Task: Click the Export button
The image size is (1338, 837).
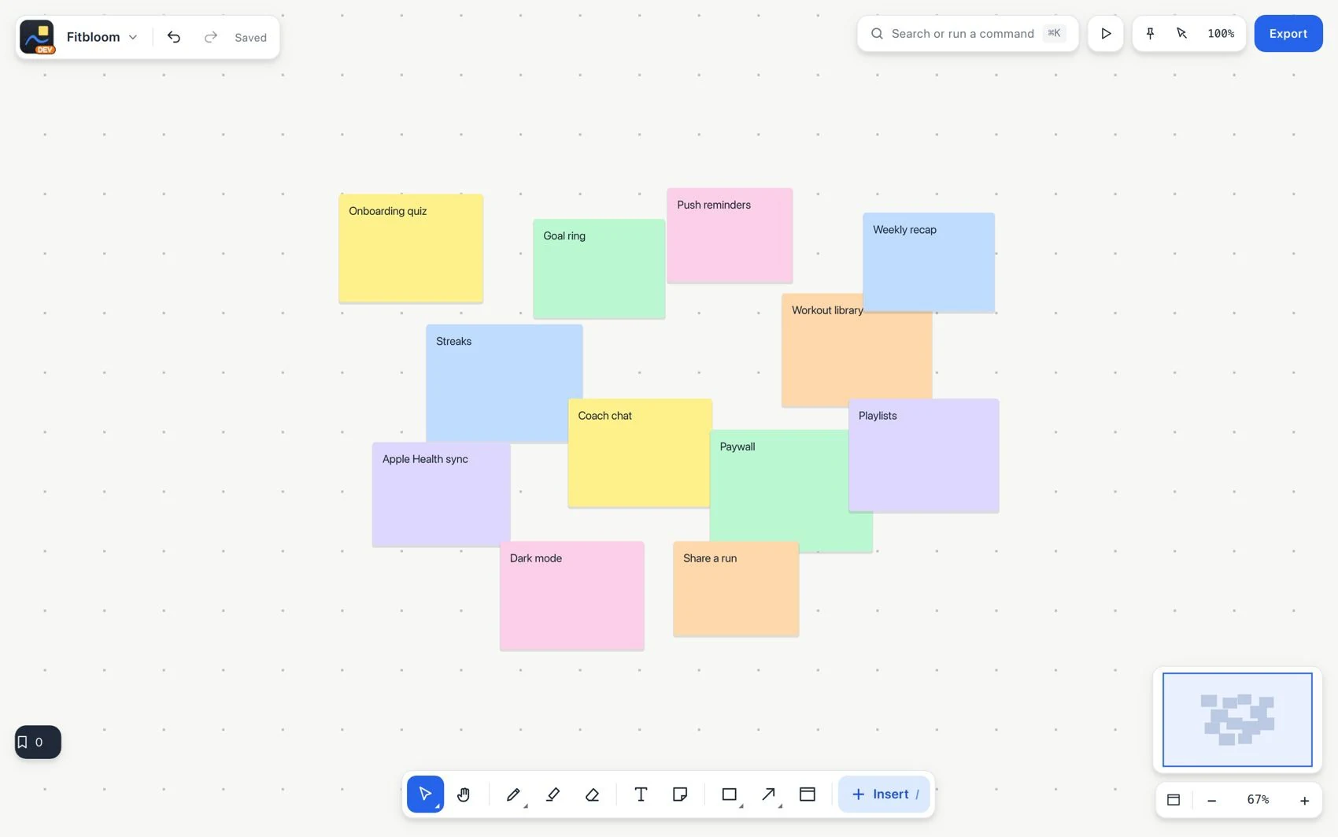Action: click(x=1288, y=34)
